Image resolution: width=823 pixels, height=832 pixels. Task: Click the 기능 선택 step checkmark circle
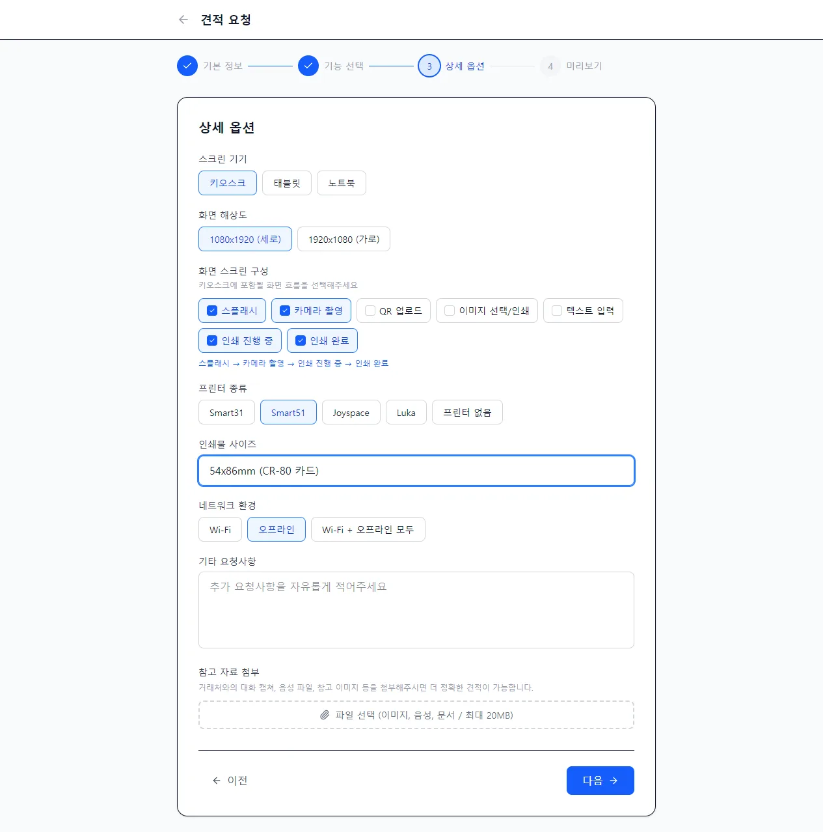pos(308,66)
